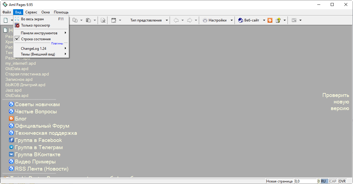
Task: Click the globe icon beside Частые Вопросы
Action: click(x=11, y=111)
